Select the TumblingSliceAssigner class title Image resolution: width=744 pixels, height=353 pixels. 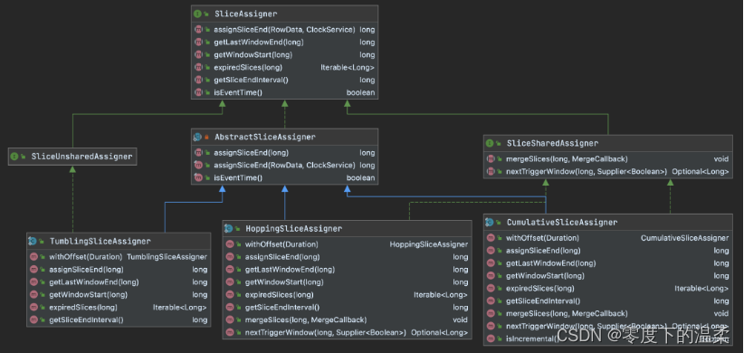pos(100,241)
